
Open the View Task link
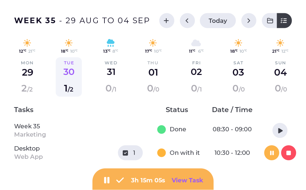[187, 180]
